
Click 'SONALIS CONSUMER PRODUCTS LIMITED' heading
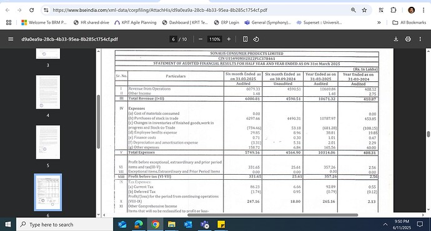click(247, 53)
